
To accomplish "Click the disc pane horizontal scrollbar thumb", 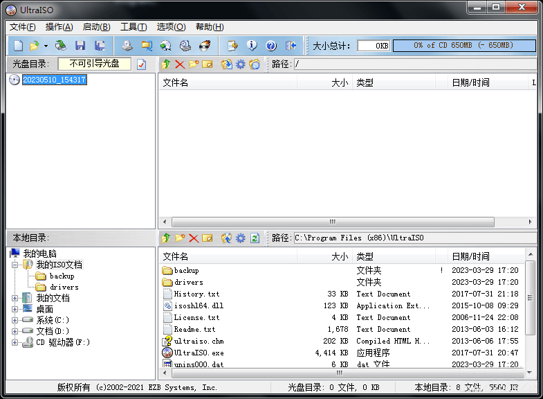I will 333,222.
